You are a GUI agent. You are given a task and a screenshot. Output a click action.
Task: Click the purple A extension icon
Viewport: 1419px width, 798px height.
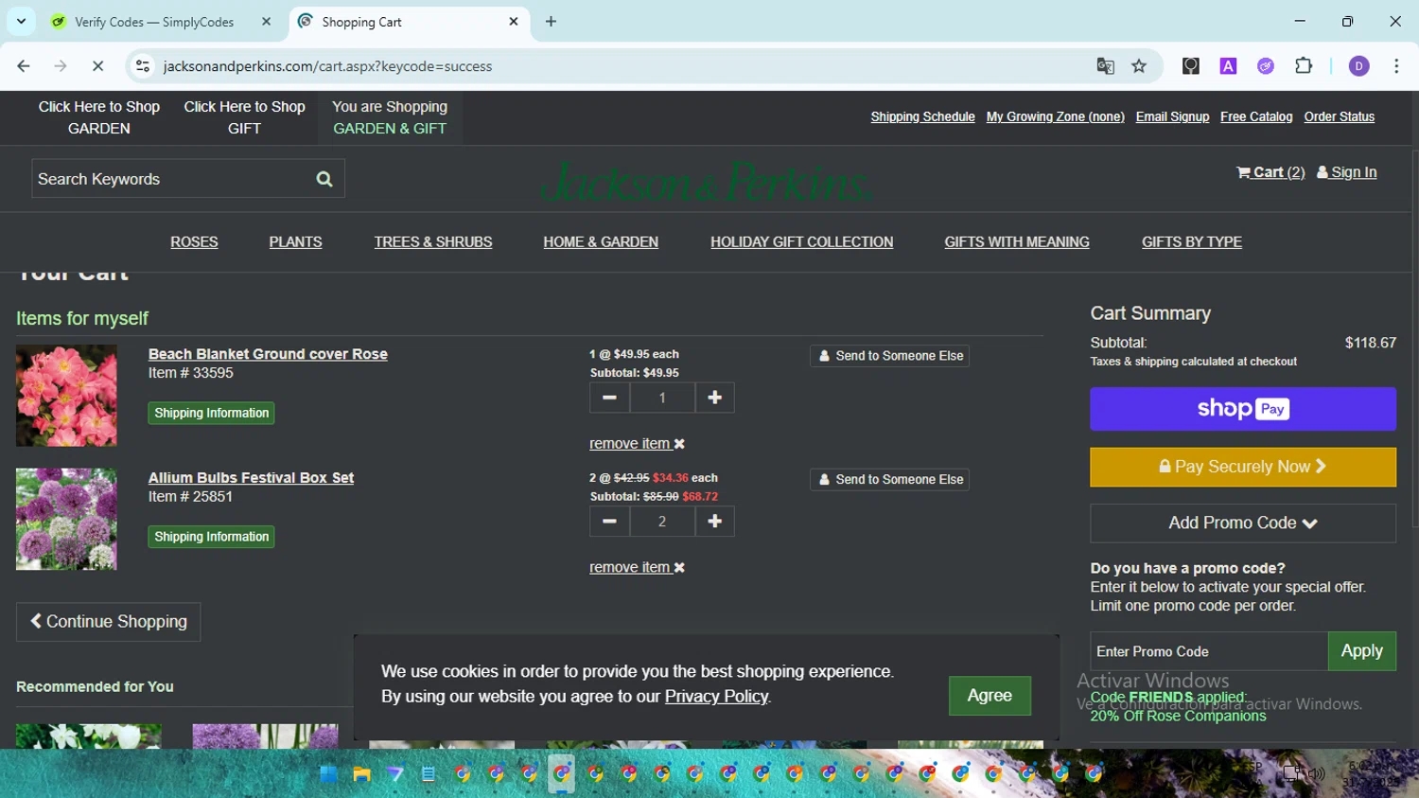pyautogui.click(x=1228, y=66)
